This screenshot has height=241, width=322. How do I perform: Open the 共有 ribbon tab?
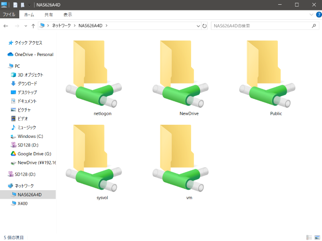[48, 15]
